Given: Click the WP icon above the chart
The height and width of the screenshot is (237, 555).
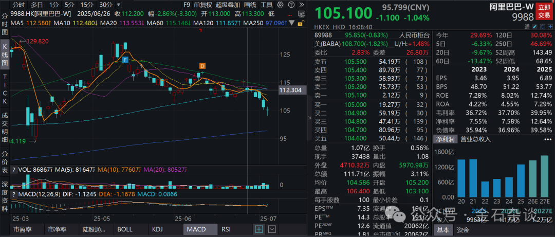Looking at the screenshot, I should pos(302,14).
